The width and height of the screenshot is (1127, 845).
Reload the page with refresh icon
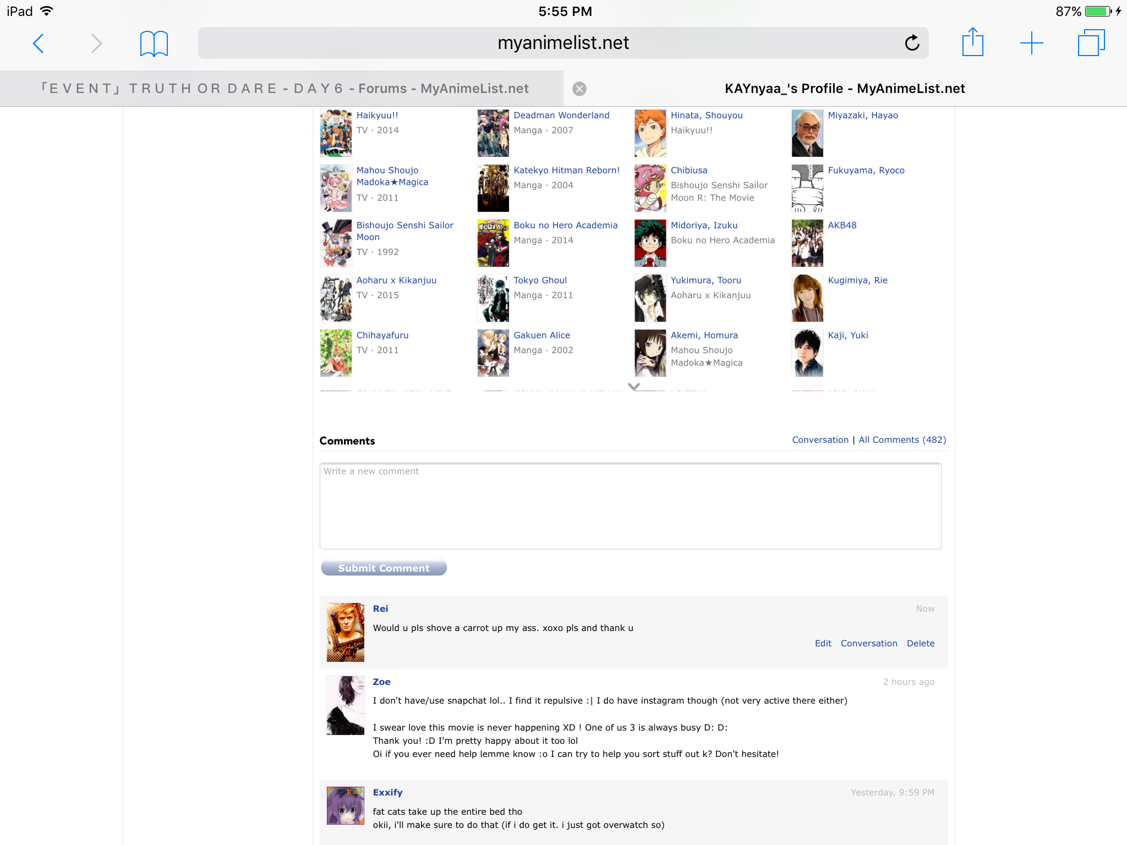912,43
